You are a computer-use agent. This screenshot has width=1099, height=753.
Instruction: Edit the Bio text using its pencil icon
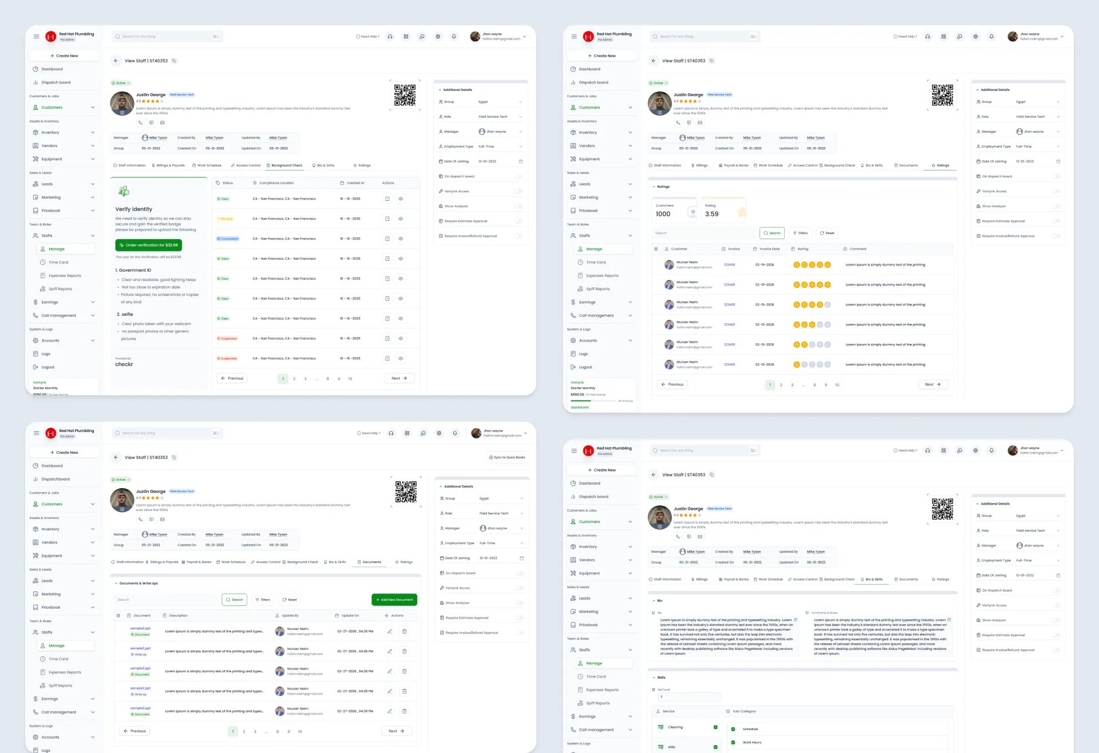tap(795, 620)
